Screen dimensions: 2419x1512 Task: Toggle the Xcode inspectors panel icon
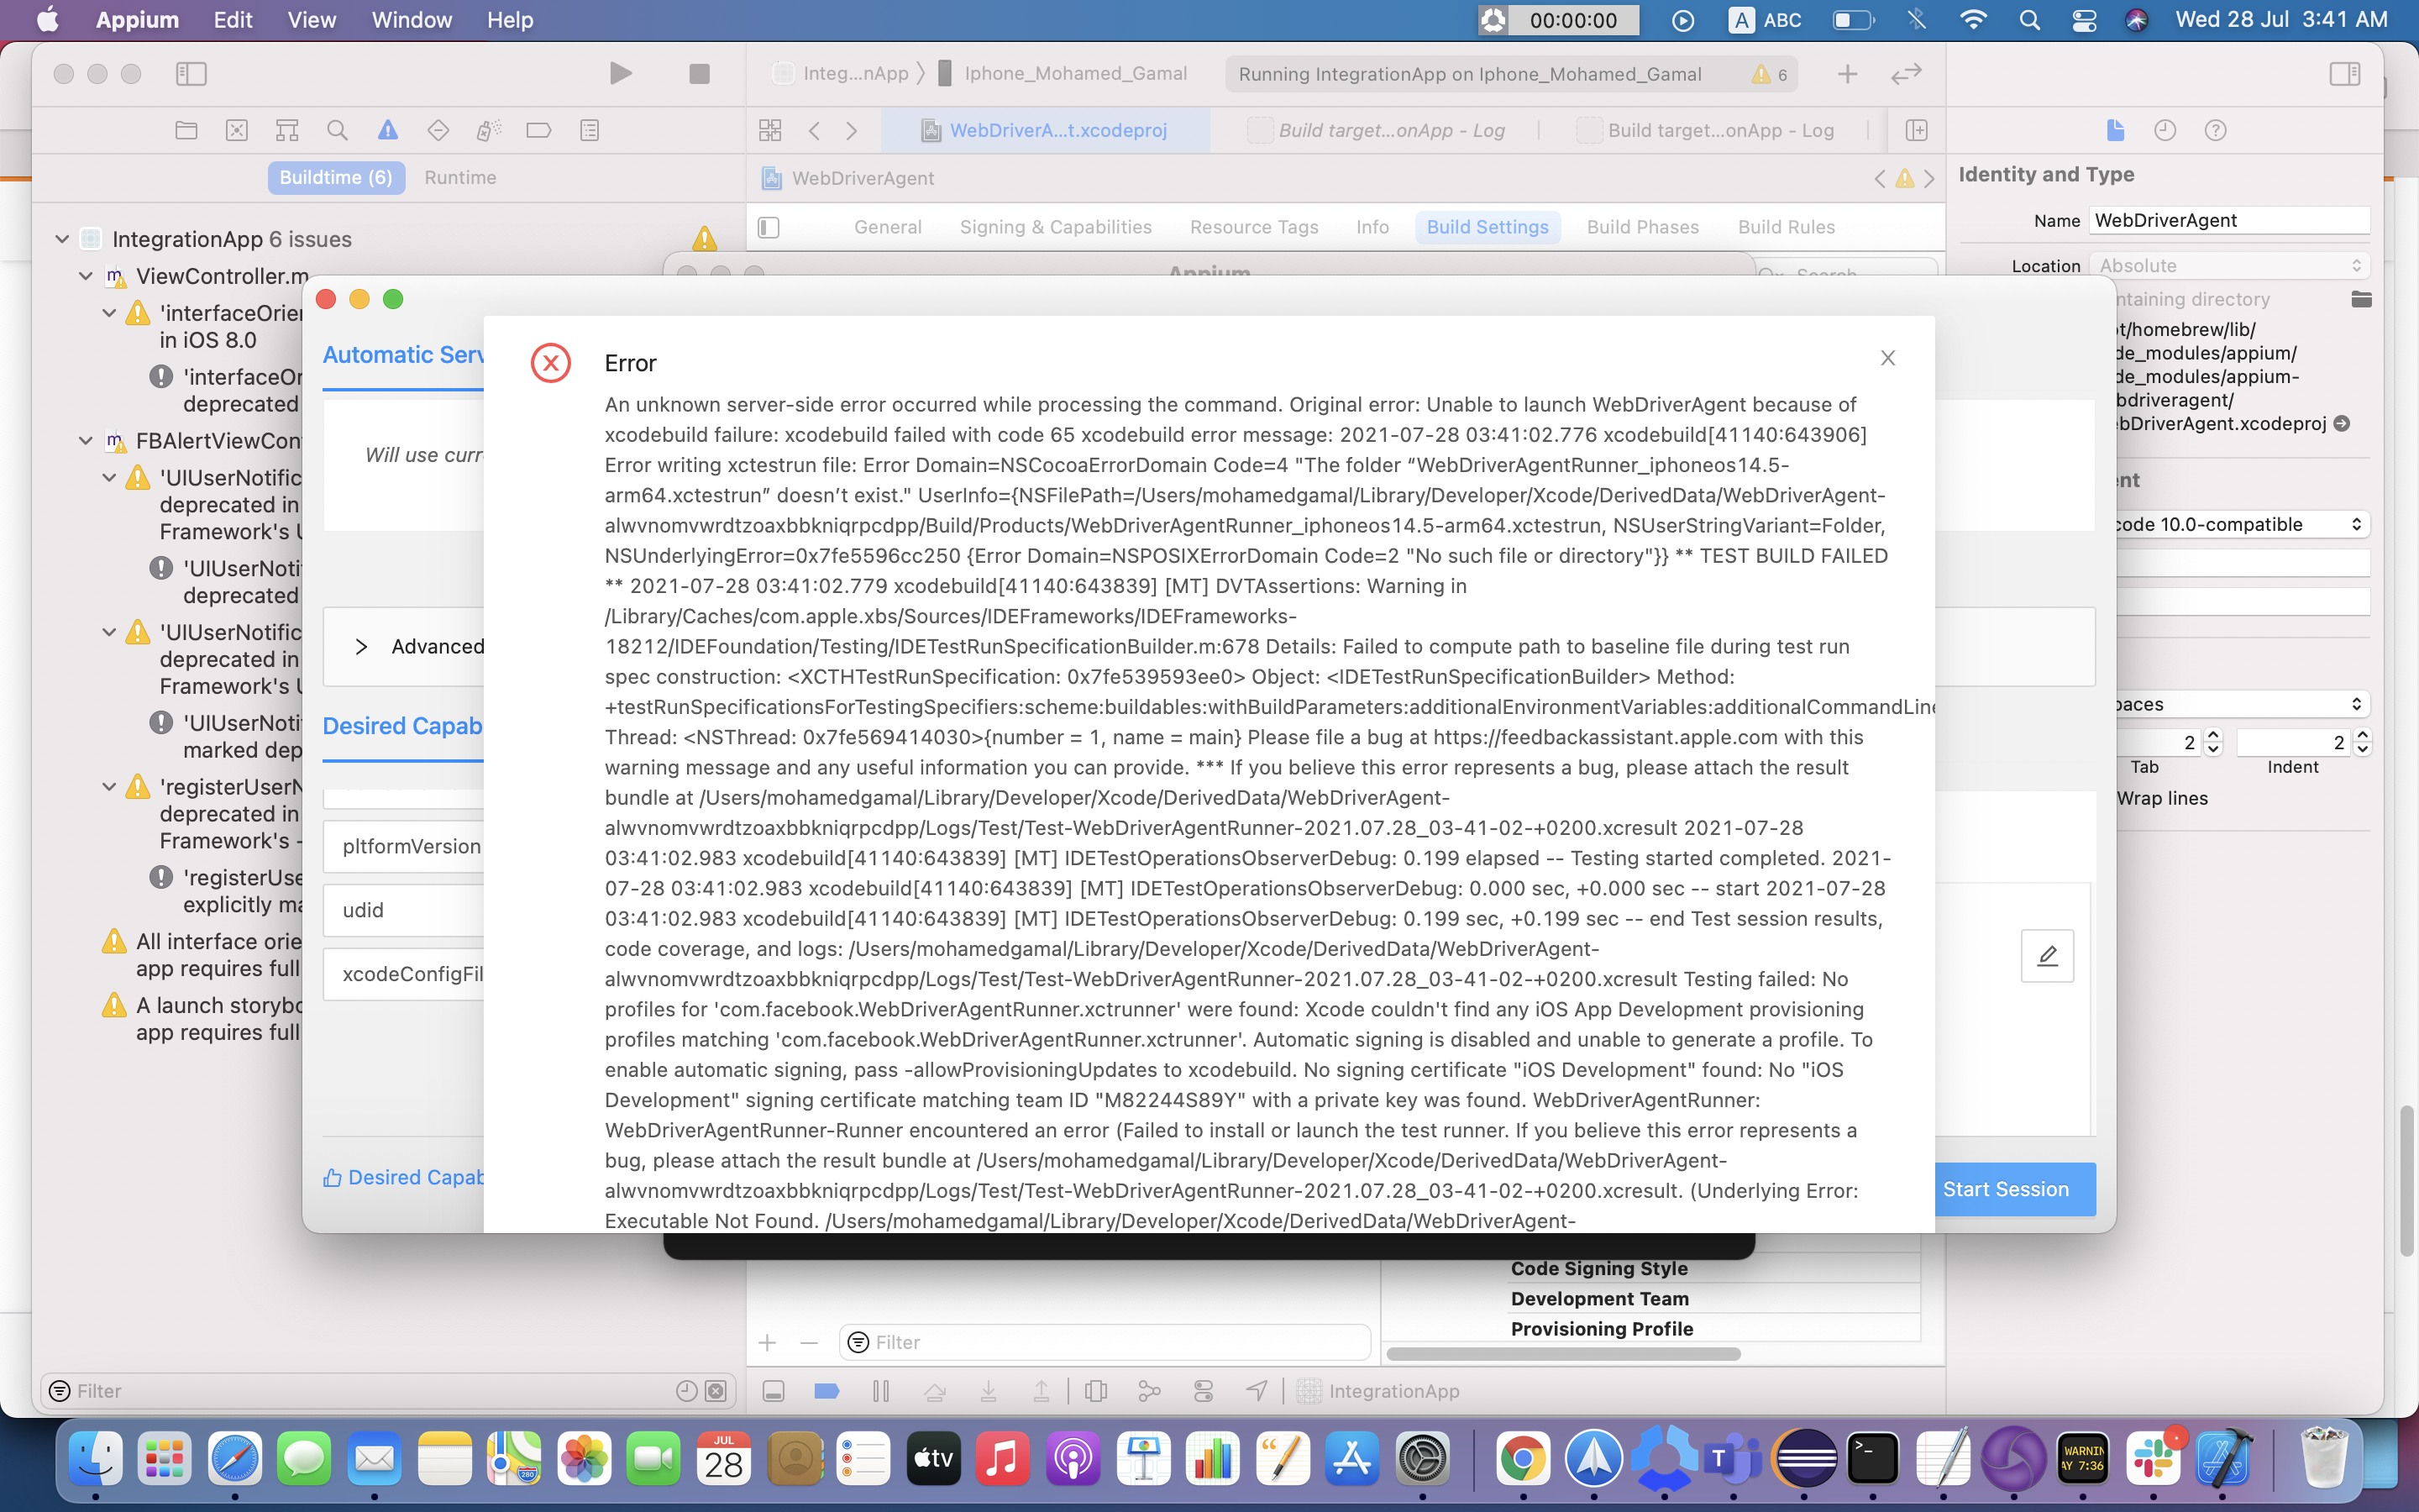pyautogui.click(x=2344, y=73)
